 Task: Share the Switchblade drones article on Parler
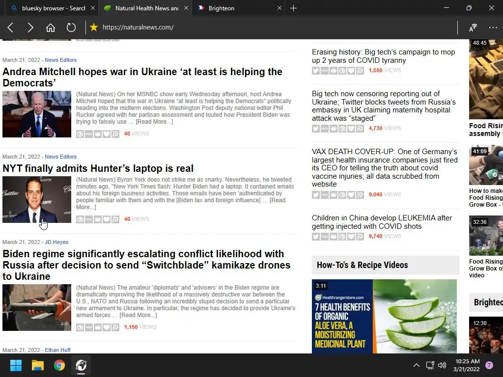click(115, 327)
